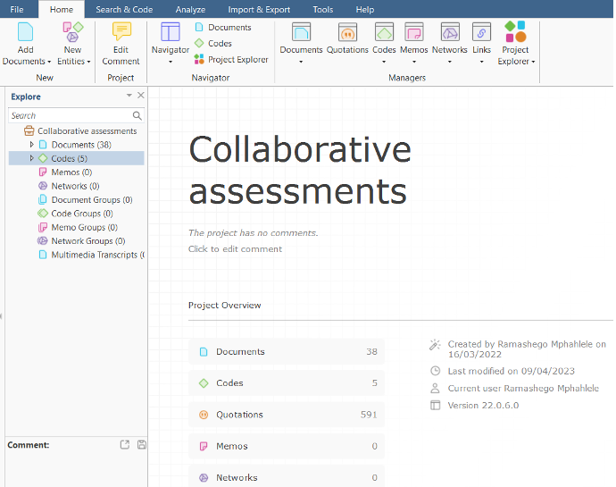Screen dimensions: 616x487
Task: Click the Explore search input field
Action: pos(70,115)
